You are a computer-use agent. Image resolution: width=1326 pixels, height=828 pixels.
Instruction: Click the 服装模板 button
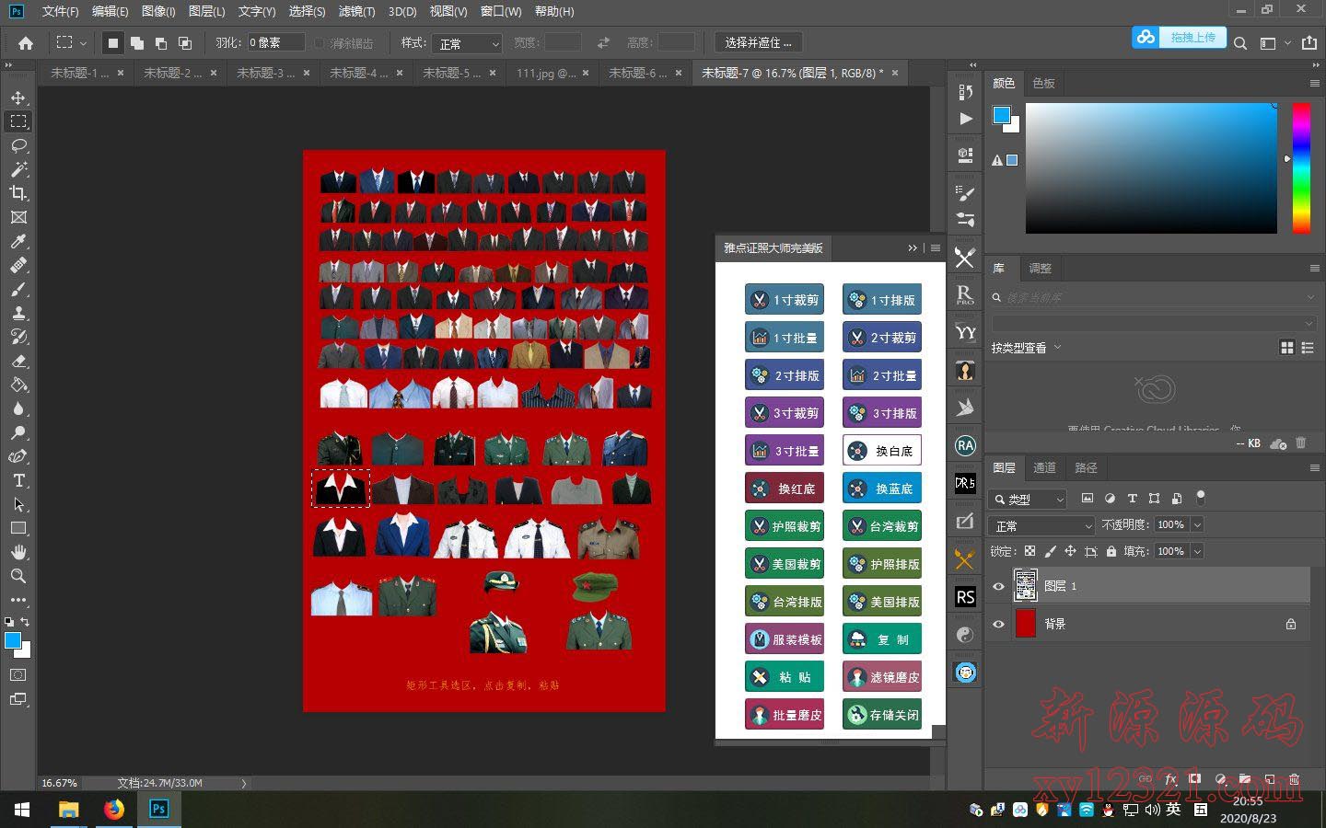pos(785,639)
